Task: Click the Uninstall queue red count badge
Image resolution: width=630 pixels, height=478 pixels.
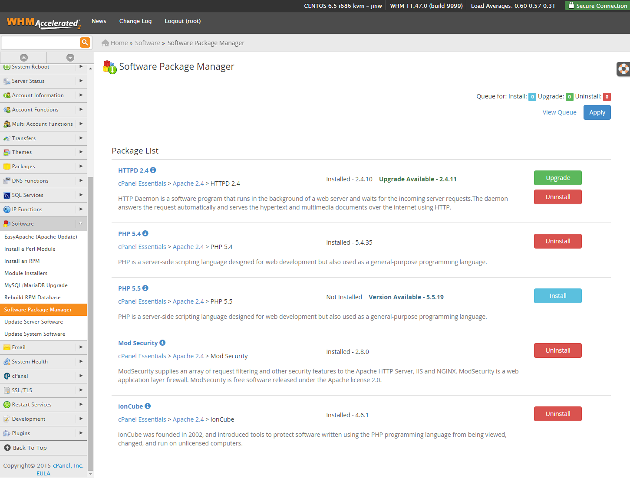Action: pos(607,97)
